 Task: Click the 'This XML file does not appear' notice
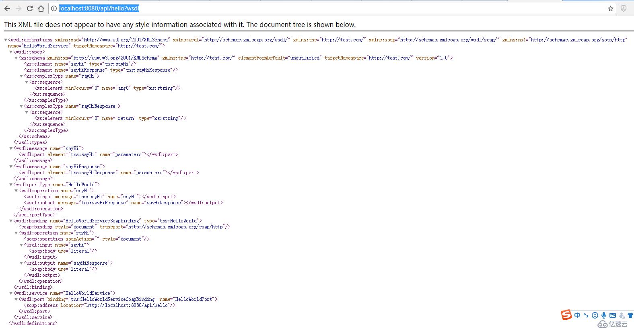click(x=180, y=25)
